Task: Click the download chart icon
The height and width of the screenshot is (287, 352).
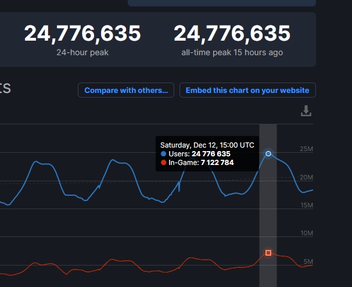Action: (306, 111)
